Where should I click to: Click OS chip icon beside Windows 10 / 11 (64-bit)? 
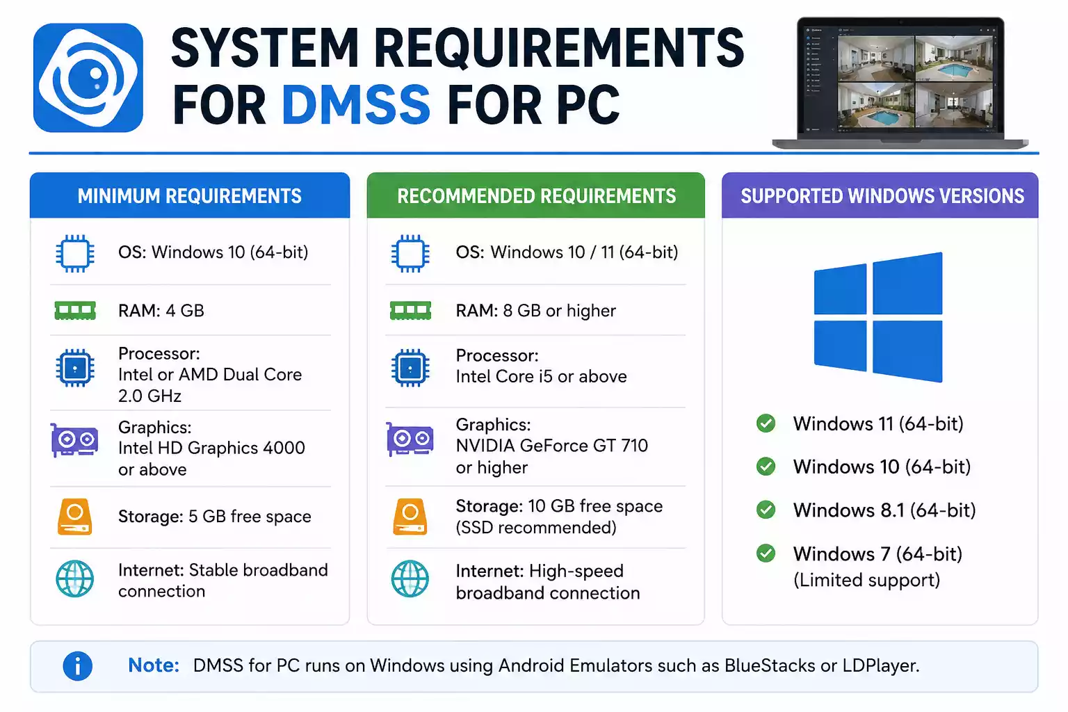(410, 253)
